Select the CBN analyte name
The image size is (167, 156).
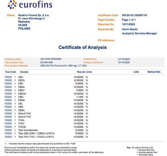click(x=21, y=107)
